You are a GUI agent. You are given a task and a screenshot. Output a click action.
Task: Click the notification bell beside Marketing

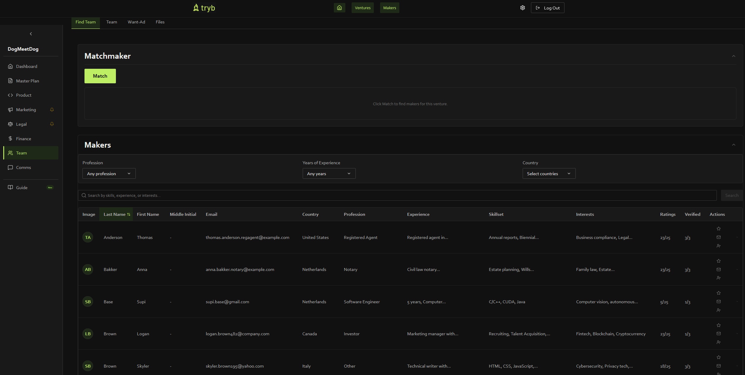pos(52,110)
